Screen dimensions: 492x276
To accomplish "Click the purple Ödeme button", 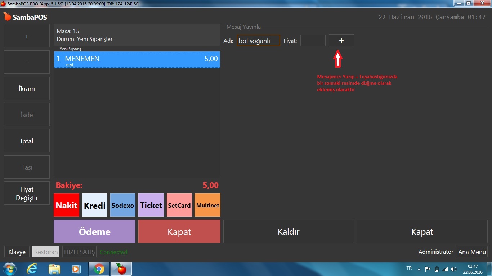I will click(94, 231).
